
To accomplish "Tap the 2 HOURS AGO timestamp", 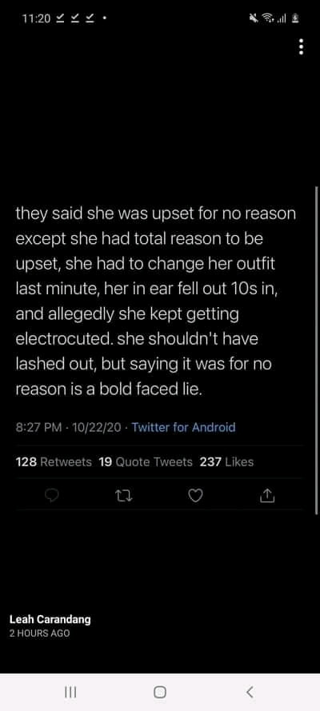I will [40, 633].
